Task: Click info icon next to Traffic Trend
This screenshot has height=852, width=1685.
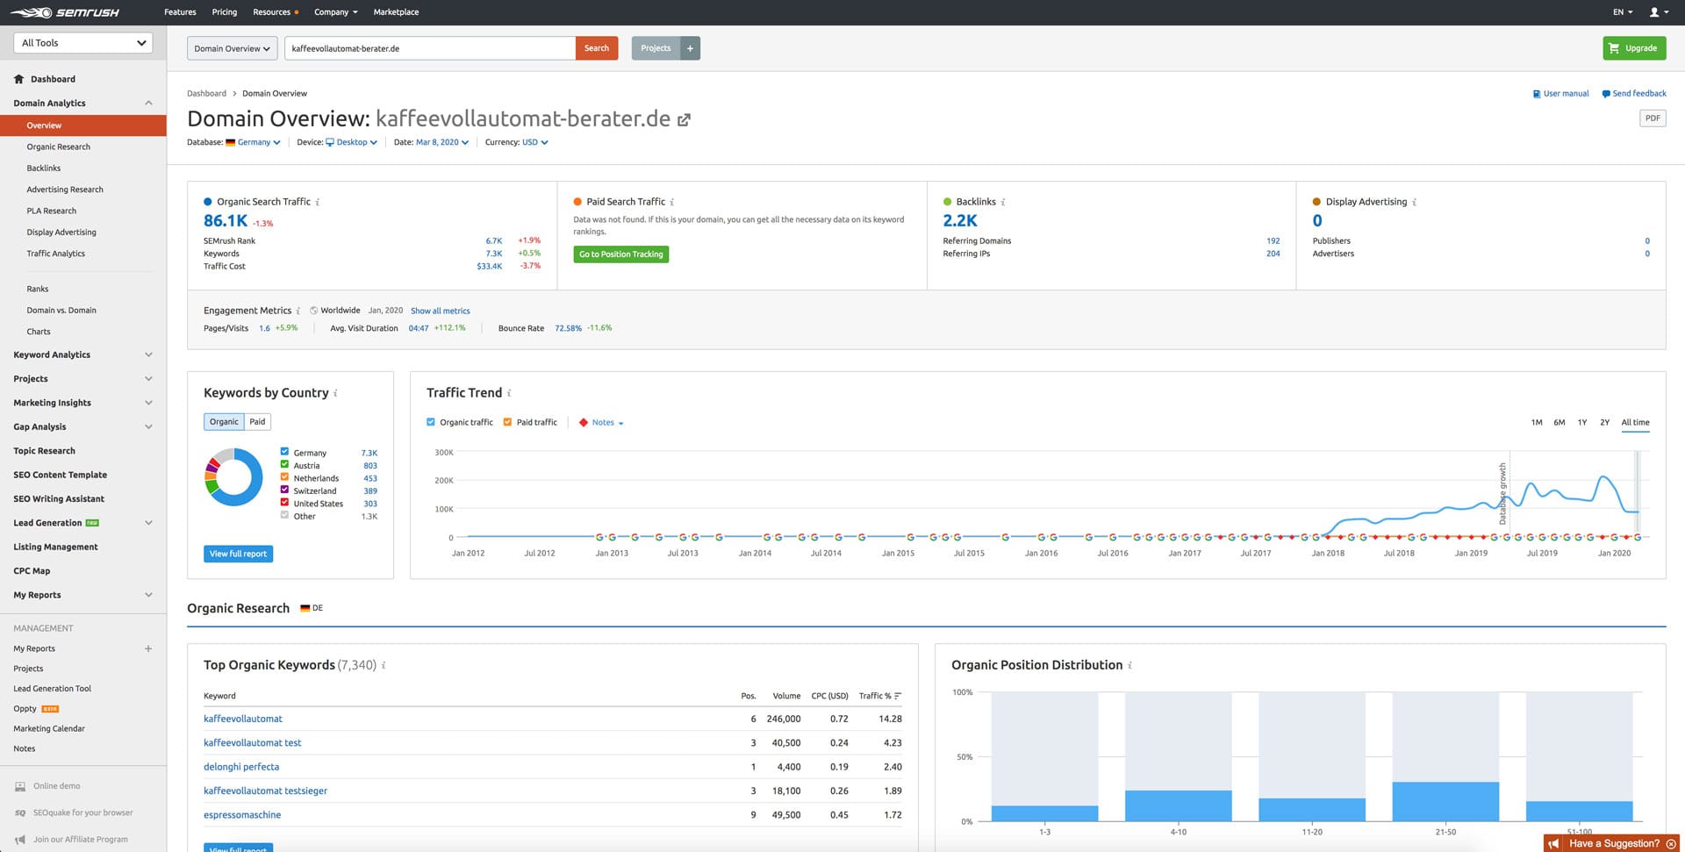Action: 509,393
